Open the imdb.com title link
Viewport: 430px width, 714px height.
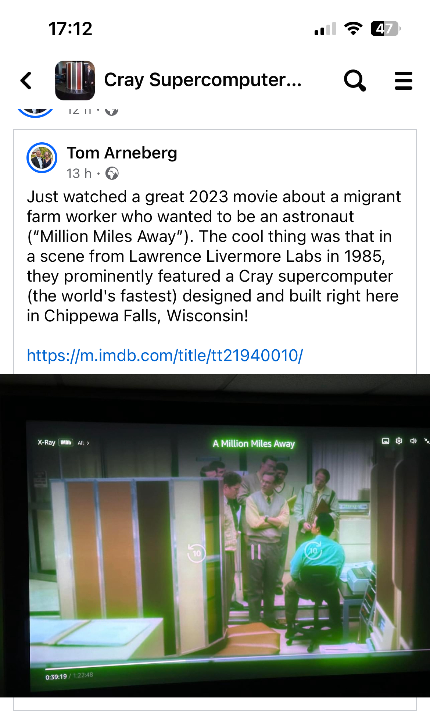point(165,356)
